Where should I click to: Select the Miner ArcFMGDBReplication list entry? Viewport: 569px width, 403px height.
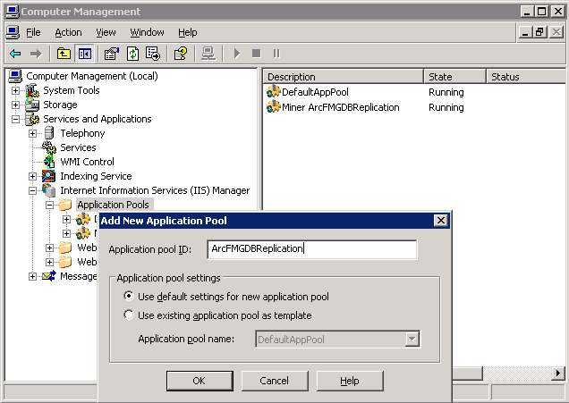(341, 107)
